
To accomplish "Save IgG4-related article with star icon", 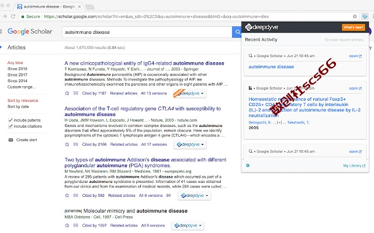I will click(x=67, y=93).
